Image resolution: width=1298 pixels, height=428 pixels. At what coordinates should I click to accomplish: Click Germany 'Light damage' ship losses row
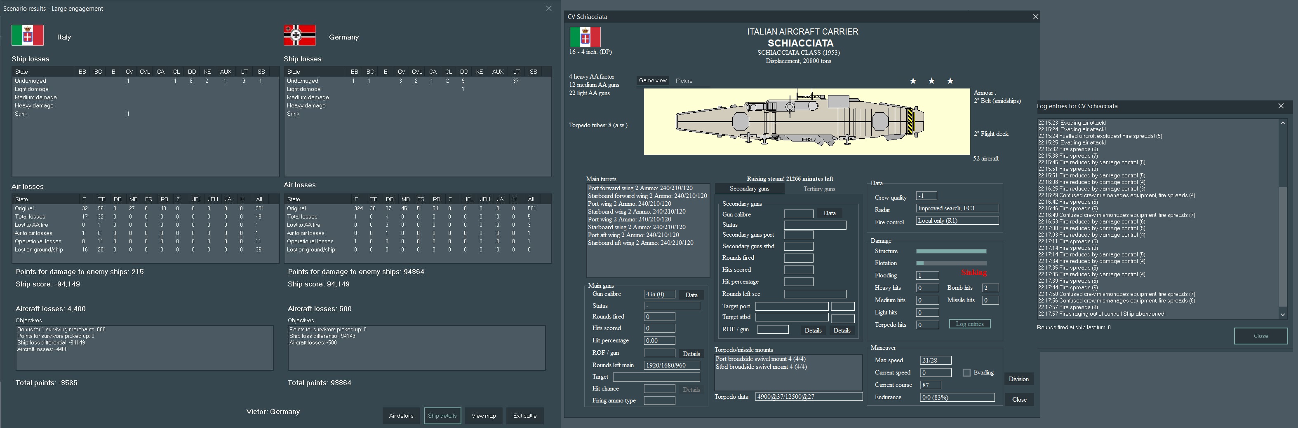[x=417, y=89]
